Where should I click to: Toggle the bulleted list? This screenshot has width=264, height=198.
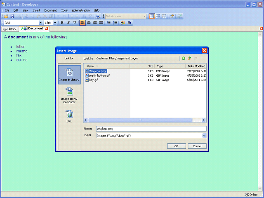tap(109, 23)
